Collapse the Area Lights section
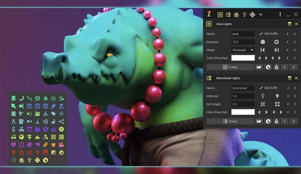This screenshot has width=301, height=174. (x=289, y=24)
